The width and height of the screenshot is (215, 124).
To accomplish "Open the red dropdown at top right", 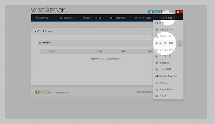I will (179, 11).
